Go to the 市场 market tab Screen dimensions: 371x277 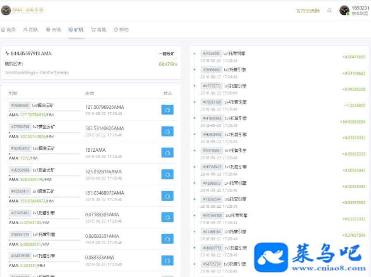coord(54,30)
